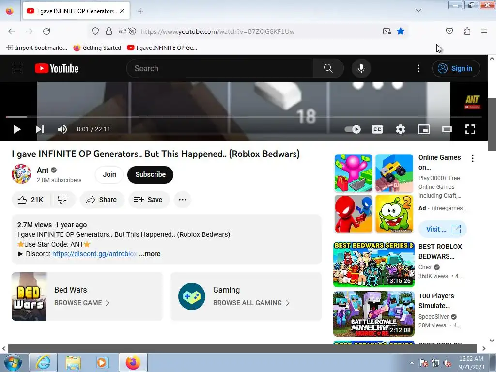Open Battle Royale Minecraft thumbnail
This screenshot has width=496, height=372.
pos(373,314)
